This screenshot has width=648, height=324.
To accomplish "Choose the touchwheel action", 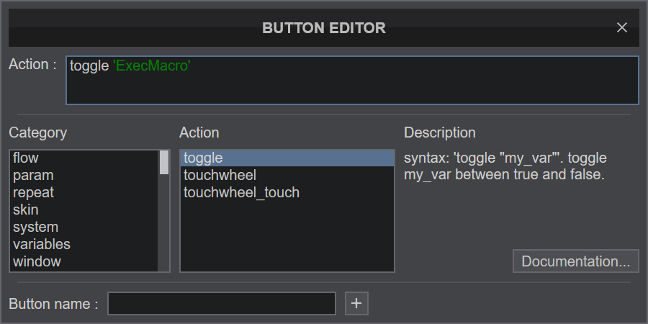I will (287, 175).
